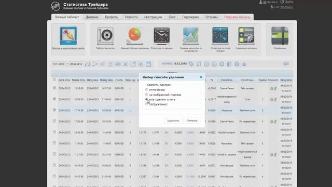Click the bar chart toolbar icon
The image size is (332, 187).
(x=88, y=64)
